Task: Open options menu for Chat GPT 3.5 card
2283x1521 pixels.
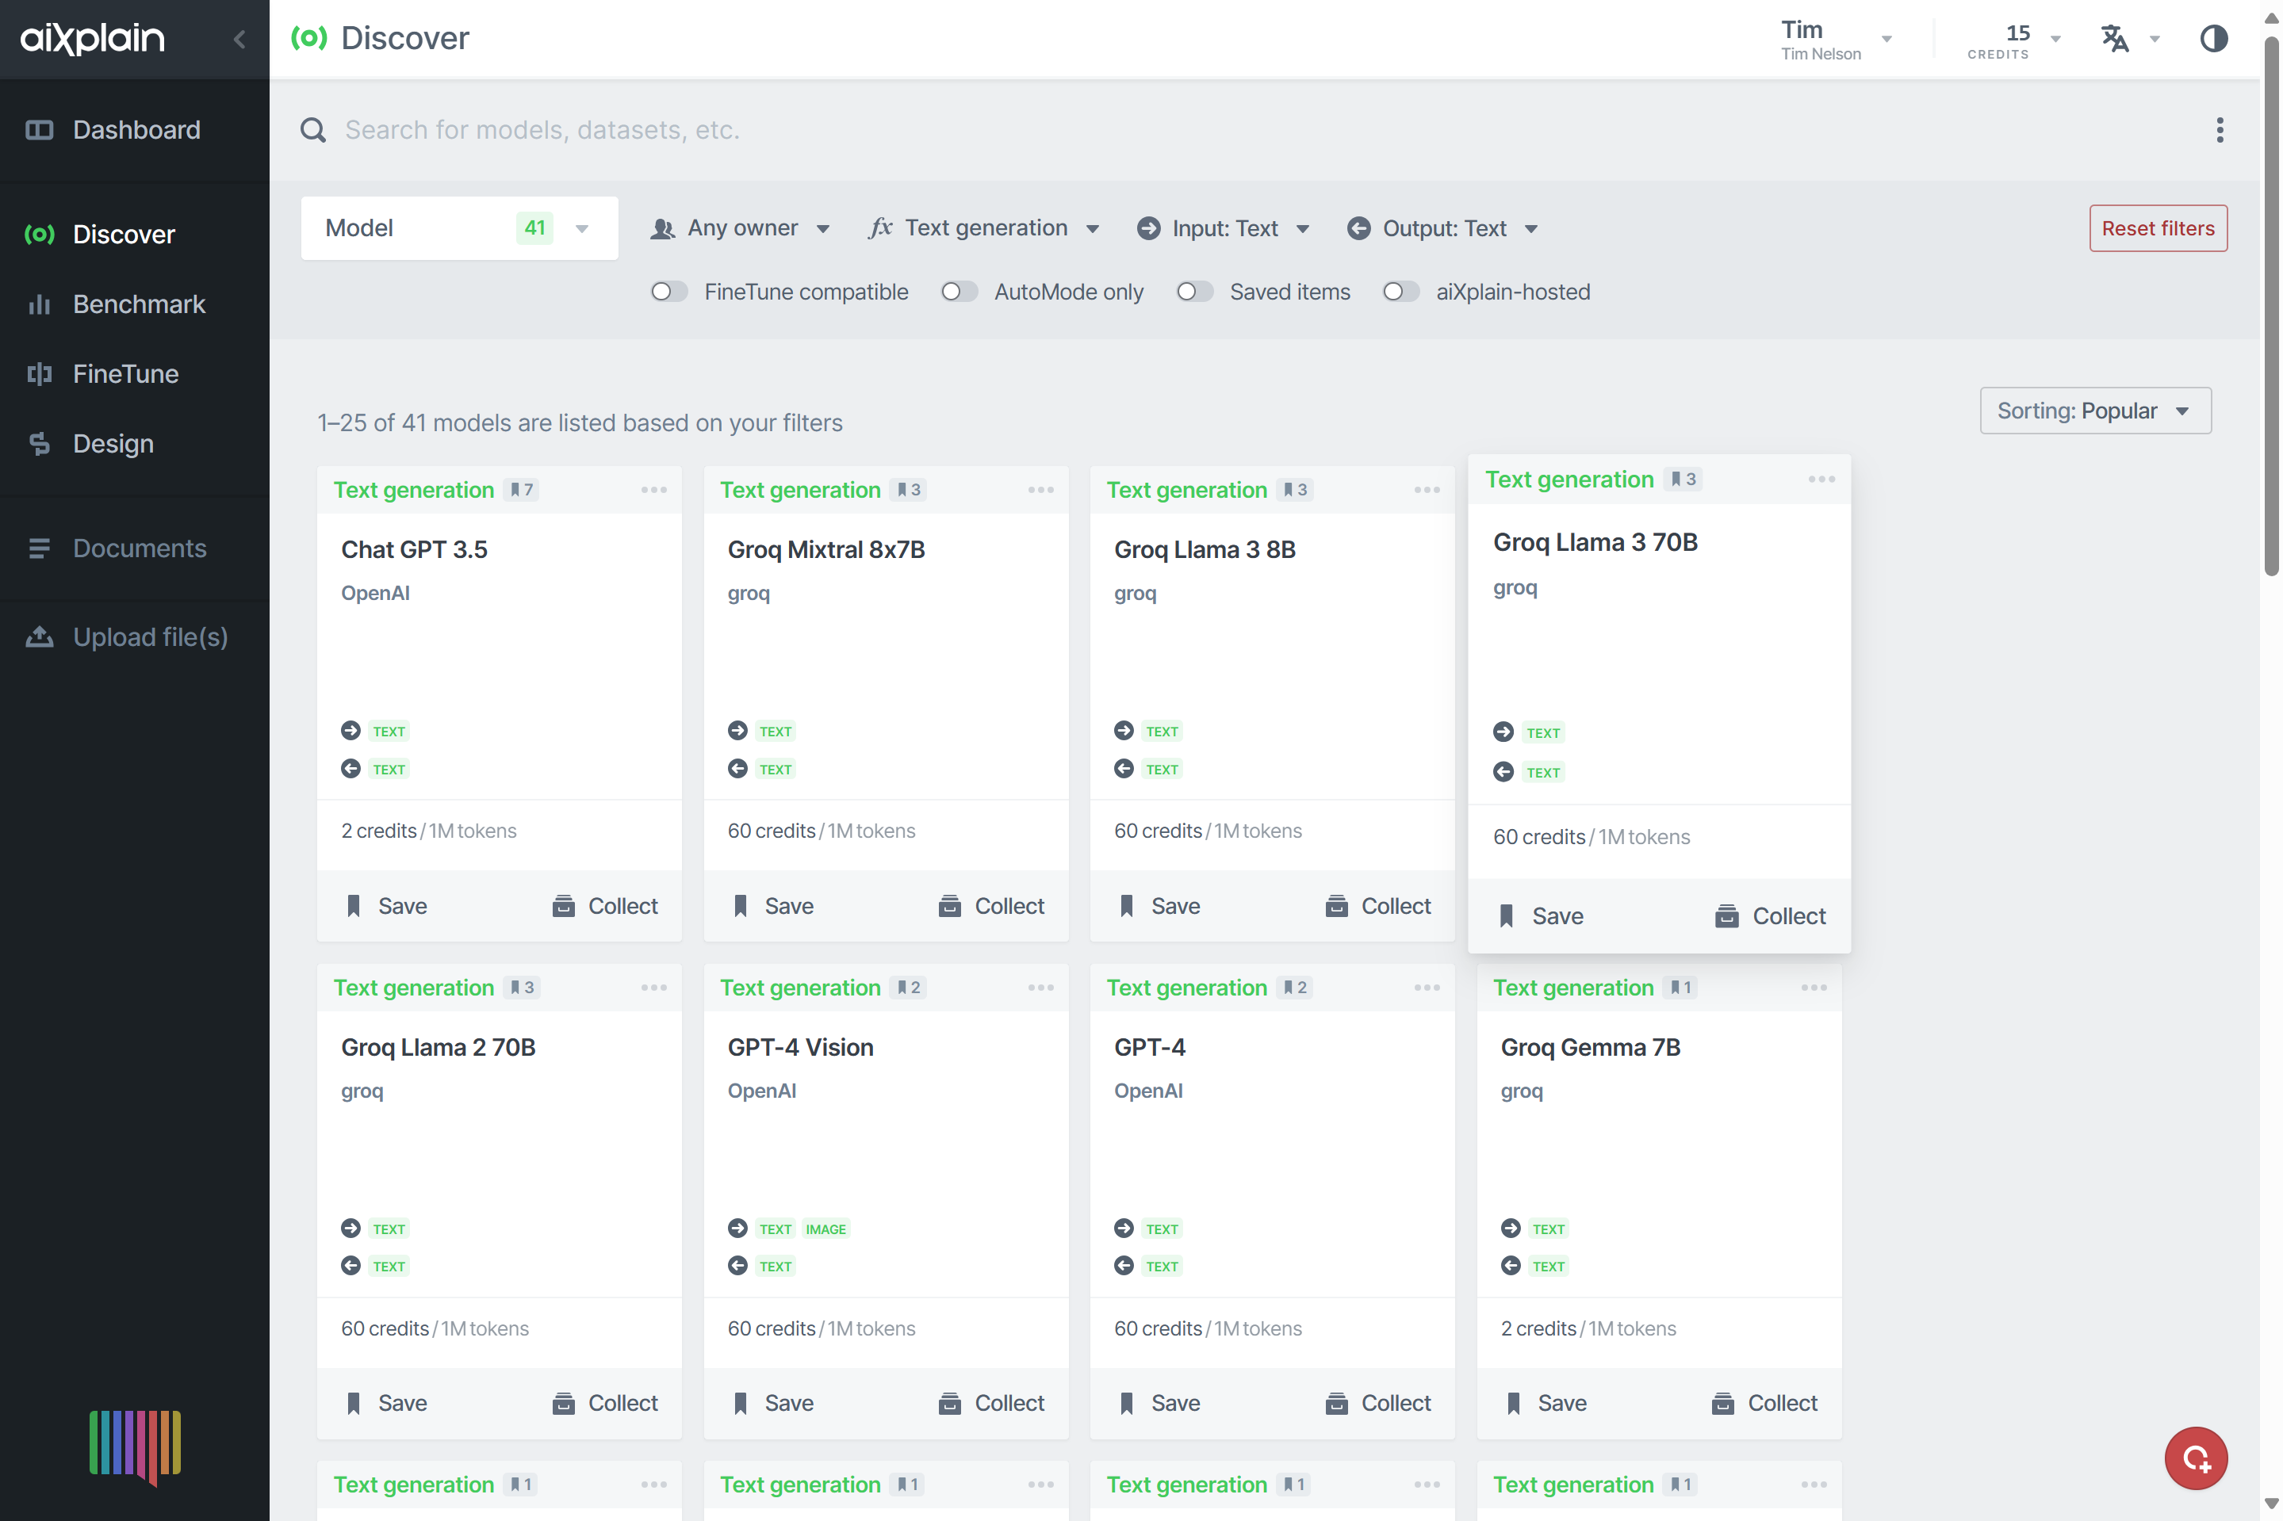Action: pyautogui.click(x=654, y=490)
